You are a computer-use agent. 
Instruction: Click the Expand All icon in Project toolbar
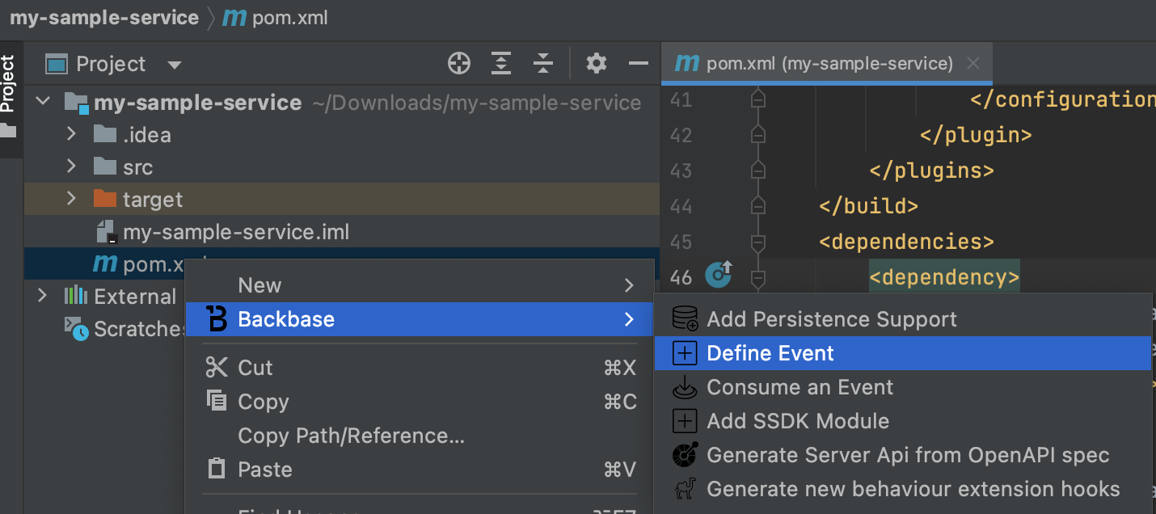(501, 63)
